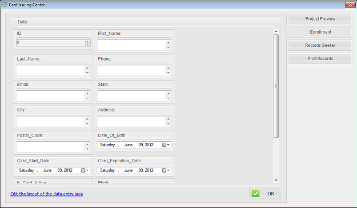The height and width of the screenshot is (208, 357).
Task: Open the Print Records section
Action: pyautogui.click(x=320, y=58)
